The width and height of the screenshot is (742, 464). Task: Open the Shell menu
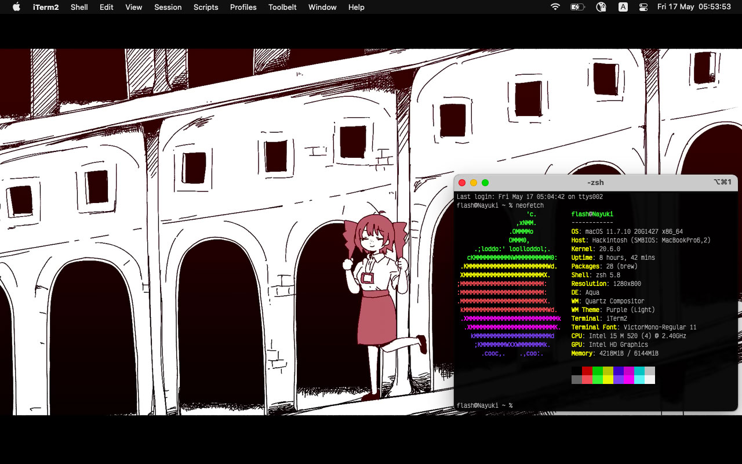(79, 7)
